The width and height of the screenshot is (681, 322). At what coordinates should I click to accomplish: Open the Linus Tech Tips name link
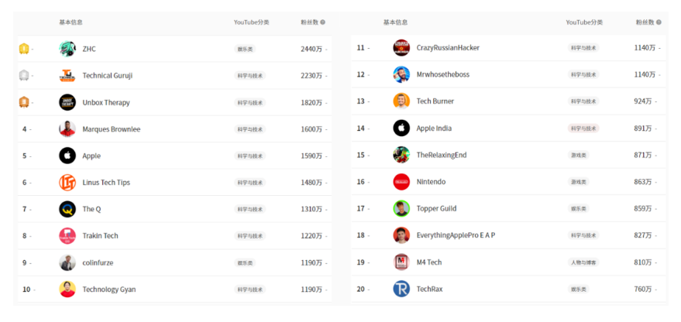click(106, 182)
